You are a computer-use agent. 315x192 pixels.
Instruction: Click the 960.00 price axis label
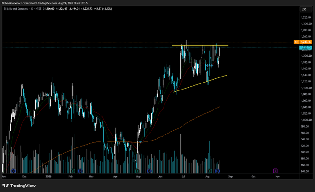click(305, 133)
